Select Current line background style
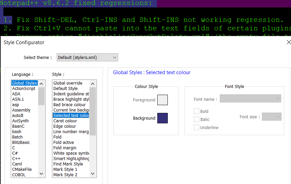The image size is (291, 184). click(71, 110)
